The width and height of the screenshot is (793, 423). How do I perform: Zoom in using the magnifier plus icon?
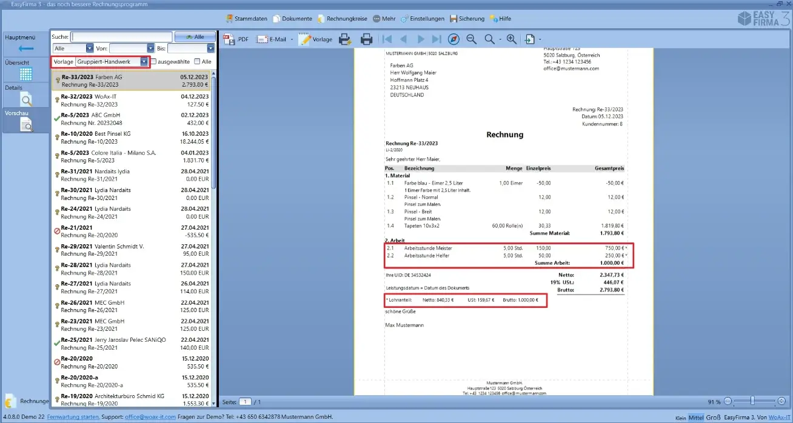[x=511, y=39]
